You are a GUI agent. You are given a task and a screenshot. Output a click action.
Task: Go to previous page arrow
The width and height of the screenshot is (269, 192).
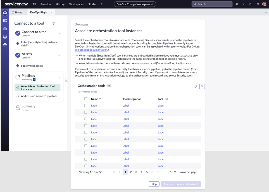coord(120,172)
